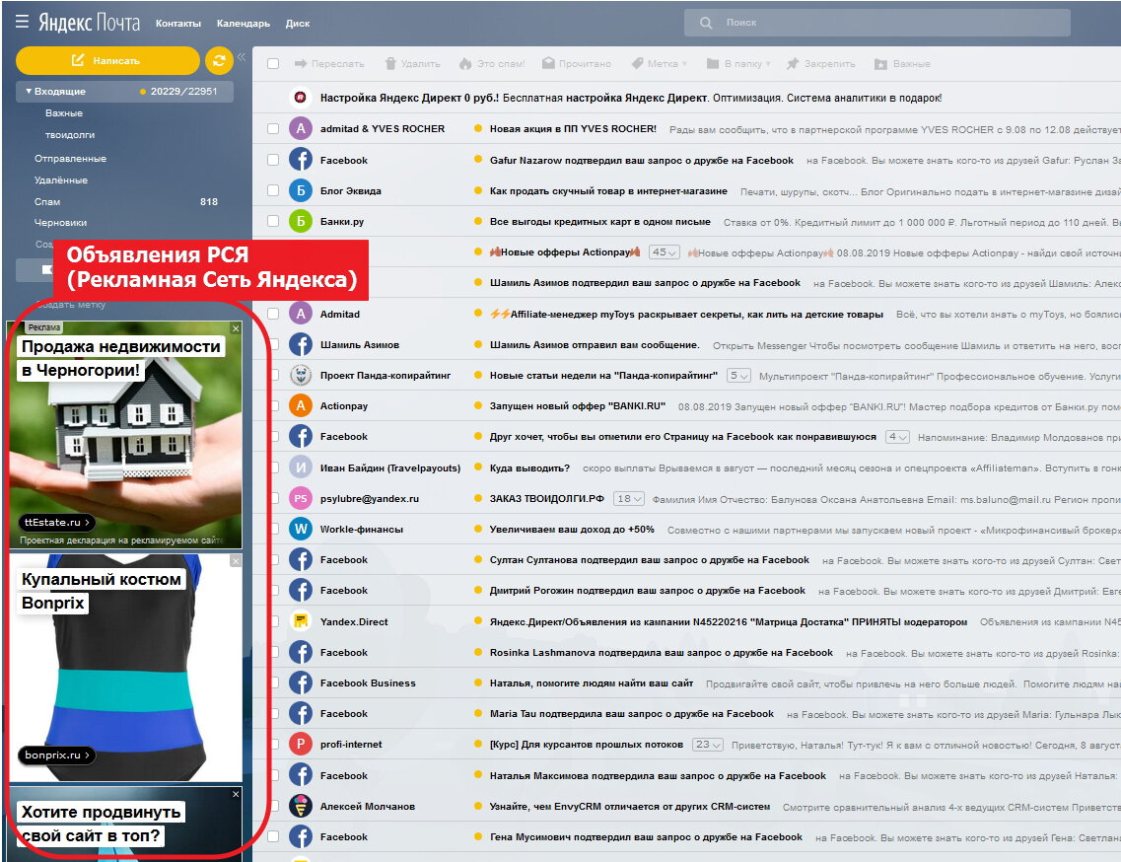Follow the bonprix.ru link in the ad

(57, 754)
